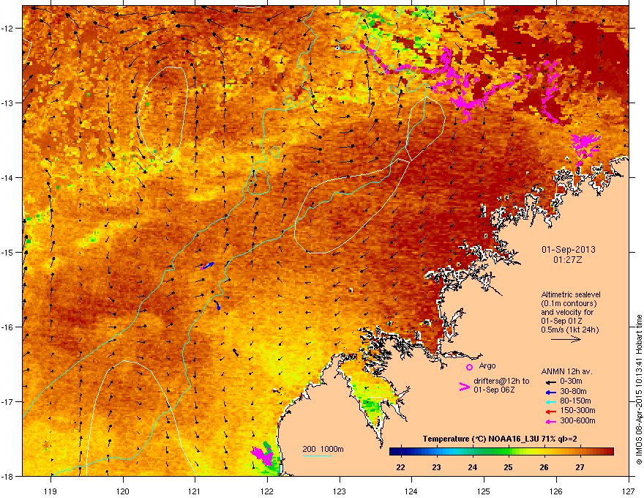The image size is (644, 498).
Task: Click the dark red end of temperature colorbar
Action: [x=609, y=451]
